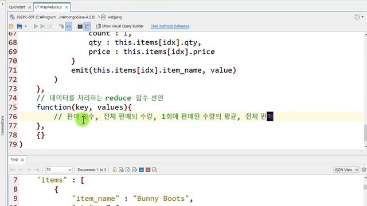This screenshot has height=206, width=367.
Task: Click the closing parenthesis on line 79
Action: tap(21, 144)
